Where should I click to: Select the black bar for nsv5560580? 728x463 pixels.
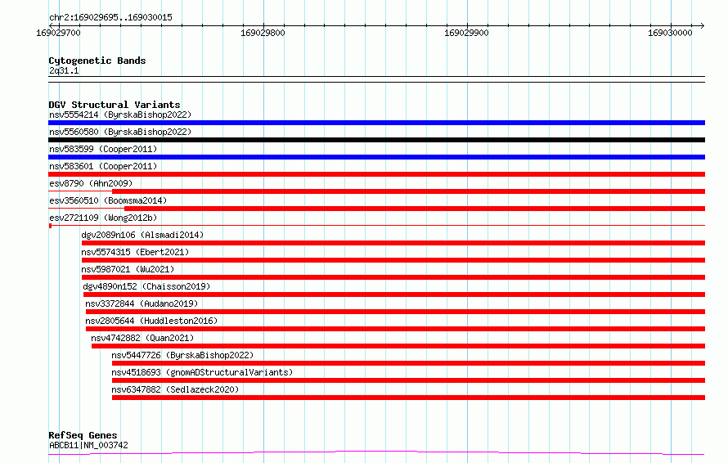[x=376, y=140]
